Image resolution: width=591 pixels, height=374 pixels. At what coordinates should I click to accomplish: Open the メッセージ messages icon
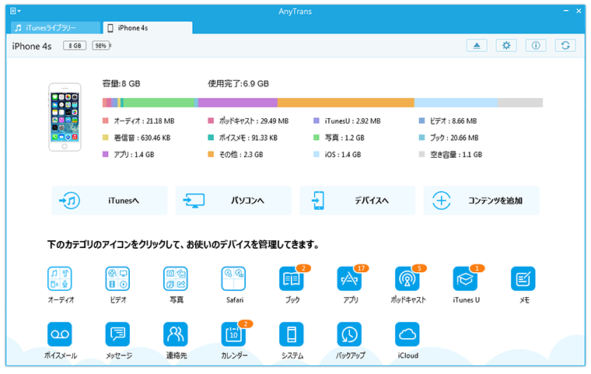pos(117,334)
